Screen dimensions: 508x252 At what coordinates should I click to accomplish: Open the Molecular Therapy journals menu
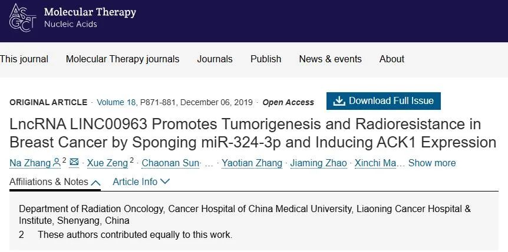pos(123,59)
